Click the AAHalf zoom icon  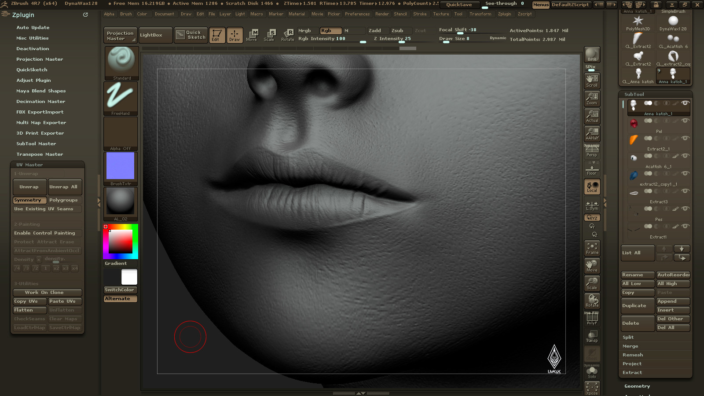pos(592,134)
